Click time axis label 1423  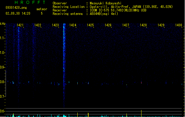click(55, 25)
